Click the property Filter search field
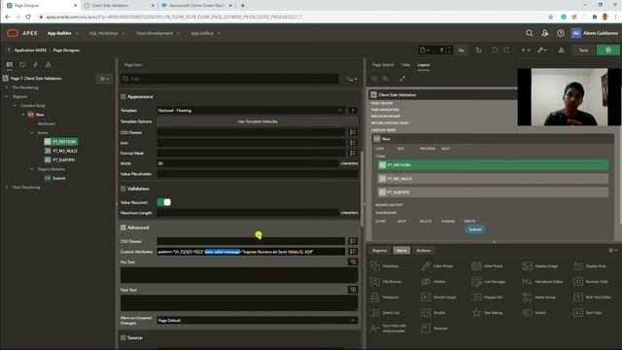 click(x=230, y=79)
